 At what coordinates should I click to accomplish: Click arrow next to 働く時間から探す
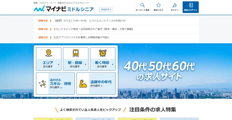(x=113, y=65)
